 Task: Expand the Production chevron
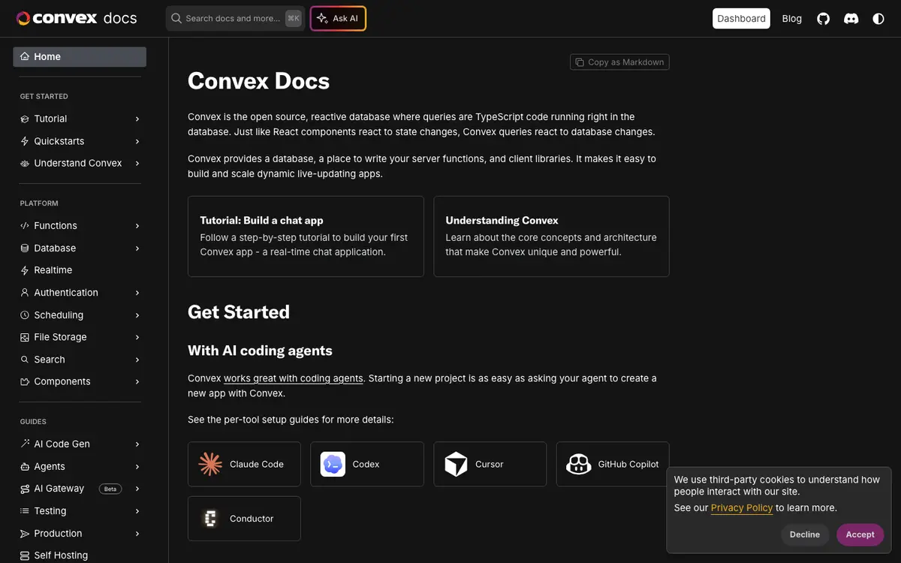(x=137, y=534)
